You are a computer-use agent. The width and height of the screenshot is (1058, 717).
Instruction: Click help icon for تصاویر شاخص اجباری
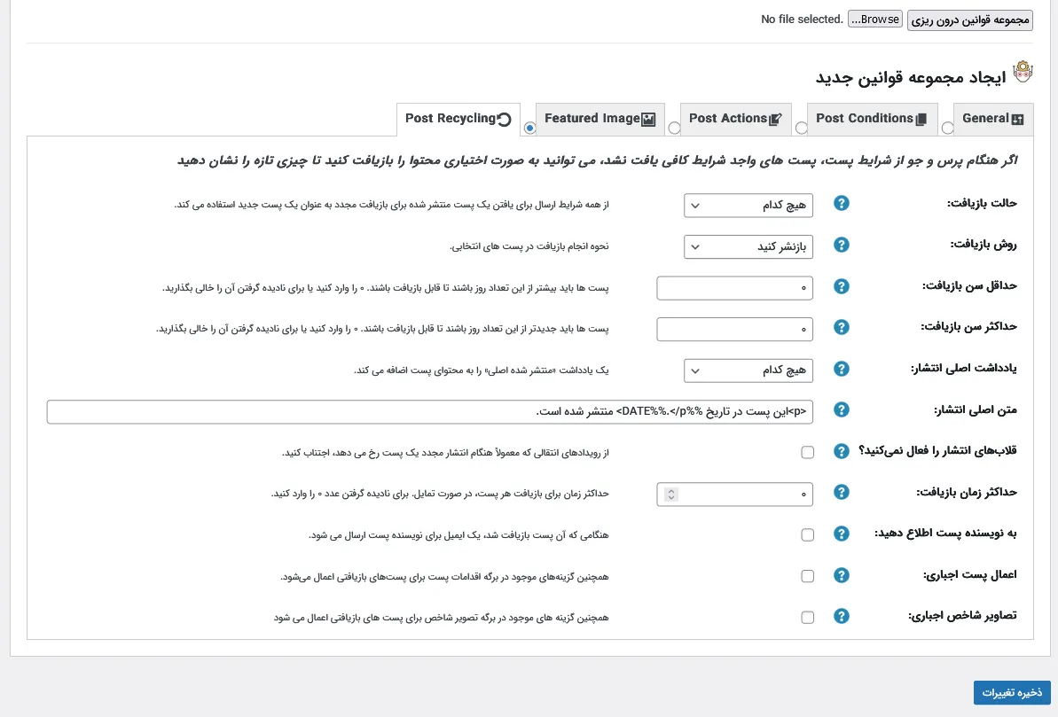[x=841, y=617]
